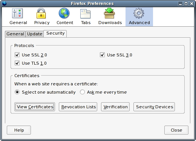196x141 pixels.
Task: Close window via title bar X
Action: click(x=191, y=4)
